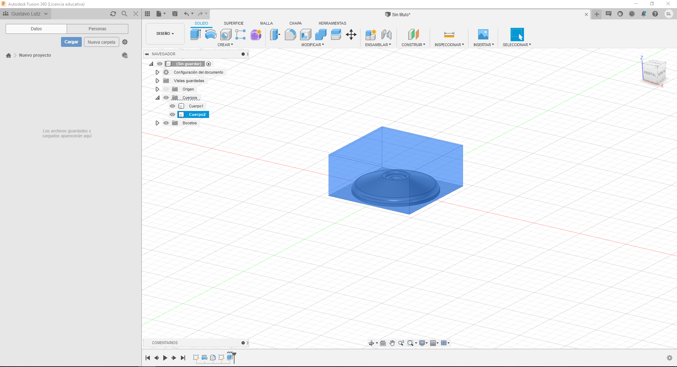
Task: Switch to the MALLA tab
Action: click(x=267, y=23)
